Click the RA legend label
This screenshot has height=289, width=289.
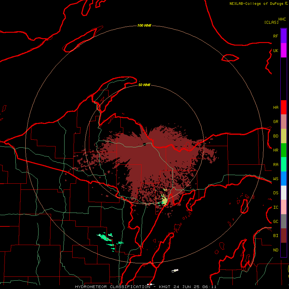pos(276,165)
